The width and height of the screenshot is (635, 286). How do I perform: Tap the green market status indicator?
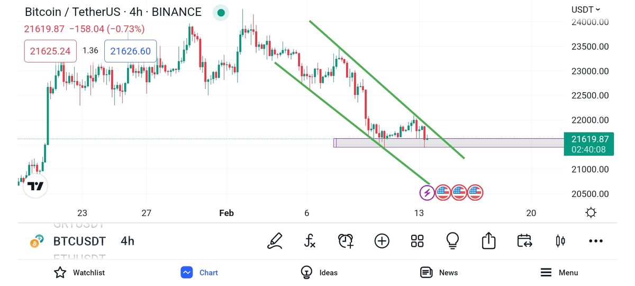[x=221, y=13]
